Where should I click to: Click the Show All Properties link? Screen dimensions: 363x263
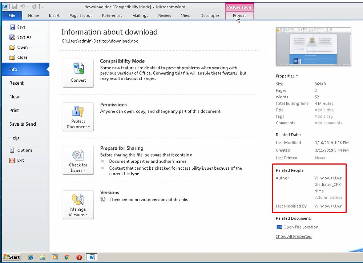coord(294,236)
